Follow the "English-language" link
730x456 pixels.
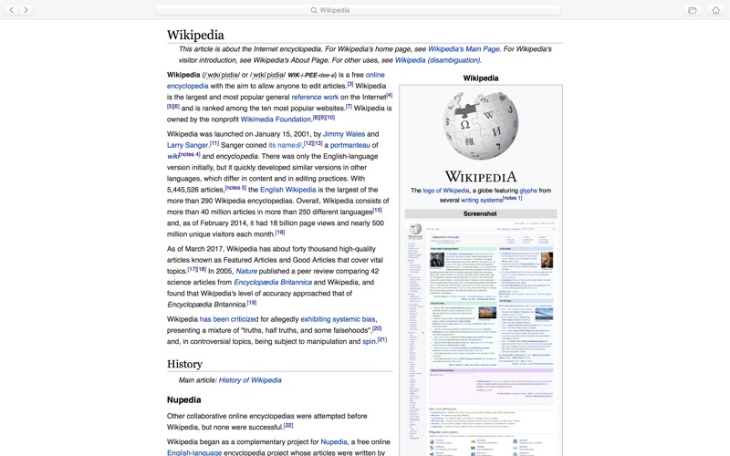194,452
